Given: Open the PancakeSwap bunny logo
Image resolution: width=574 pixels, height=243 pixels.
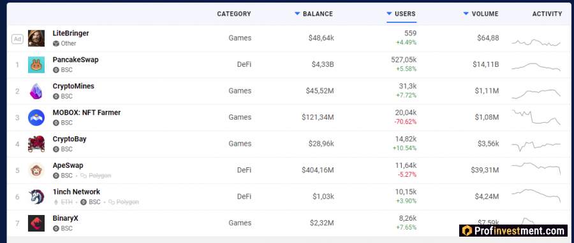Looking at the screenshot, I should click(x=36, y=65).
